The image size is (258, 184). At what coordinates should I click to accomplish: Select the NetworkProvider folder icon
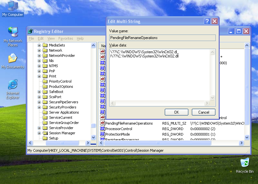[45, 56]
